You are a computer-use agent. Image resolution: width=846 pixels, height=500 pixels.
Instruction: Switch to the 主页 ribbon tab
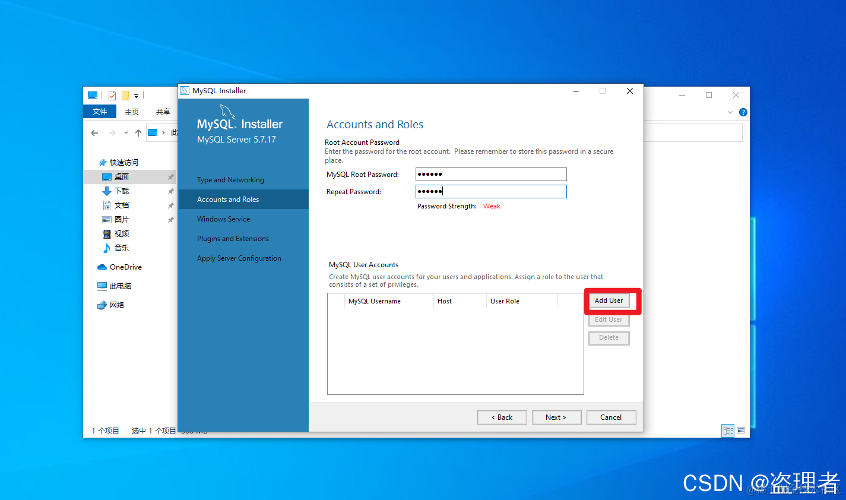tap(132, 112)
